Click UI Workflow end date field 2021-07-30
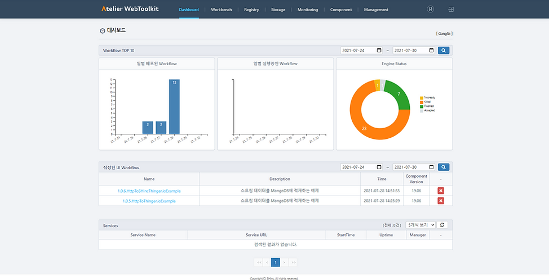The image size is (549, 280). (414, 167)
